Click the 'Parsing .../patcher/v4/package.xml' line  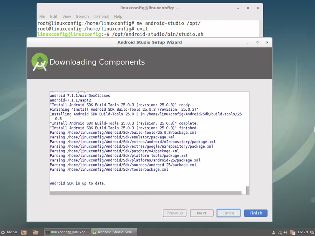[x=114, y=151]
